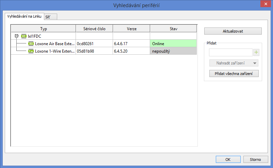Screen dimensions: 273x168
Task: Click the Aktualizovat button
Action: pos(233,31)
